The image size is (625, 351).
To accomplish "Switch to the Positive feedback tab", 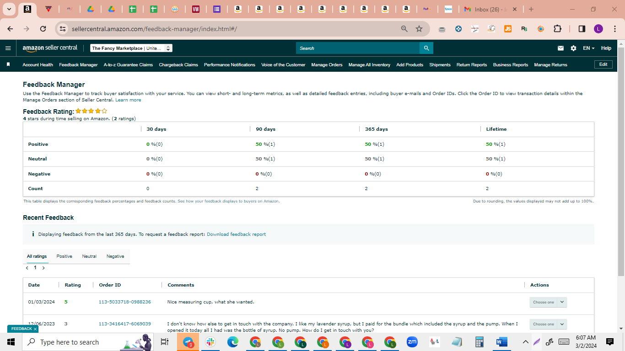I will pos(65,256).
